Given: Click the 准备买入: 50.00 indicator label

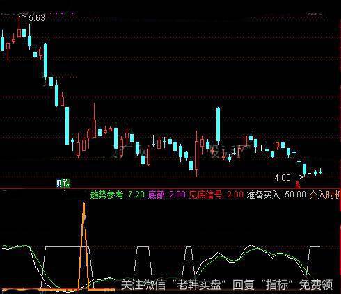Looking at the screenshot, I should coord(276,195).
